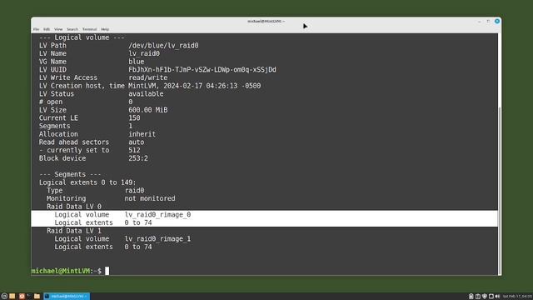Image resolution: width=533 pixels, height=300 pixels.
Task: Click the show desktop folder icon in panel
Action: (12, 297)
